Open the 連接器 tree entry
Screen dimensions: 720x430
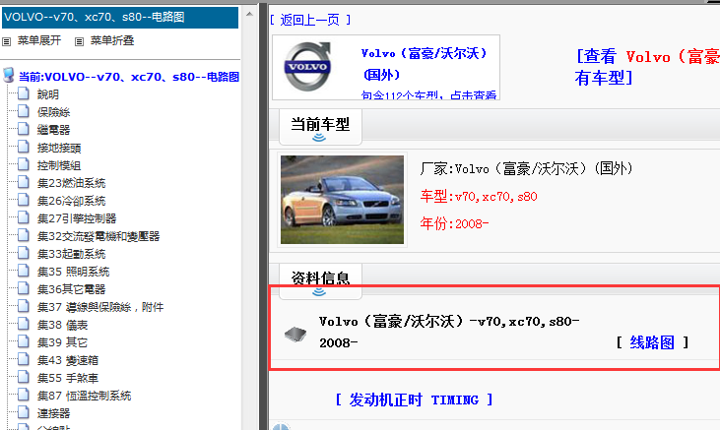53,413
